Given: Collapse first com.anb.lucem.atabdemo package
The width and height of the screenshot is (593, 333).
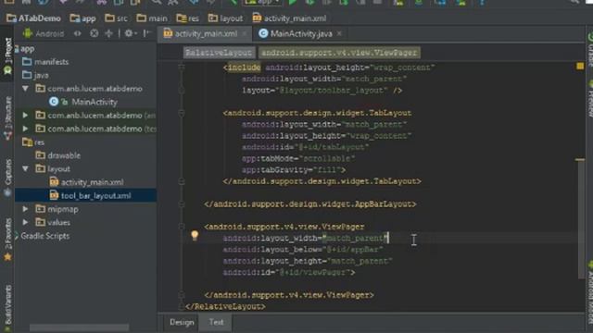Looking at the screenshot, I should point(25,89).
